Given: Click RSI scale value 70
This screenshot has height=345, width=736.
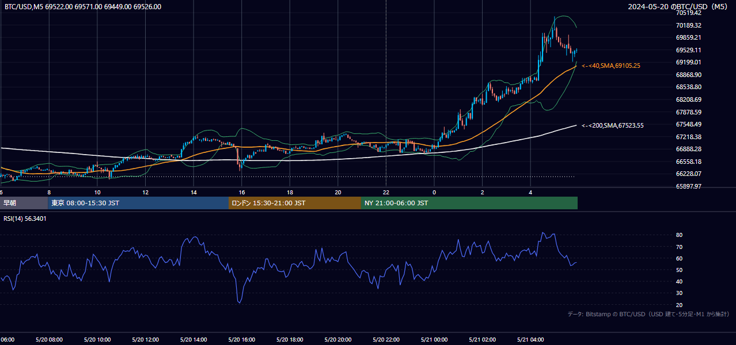Looking at the screenshot, I should tap(680, 247).
